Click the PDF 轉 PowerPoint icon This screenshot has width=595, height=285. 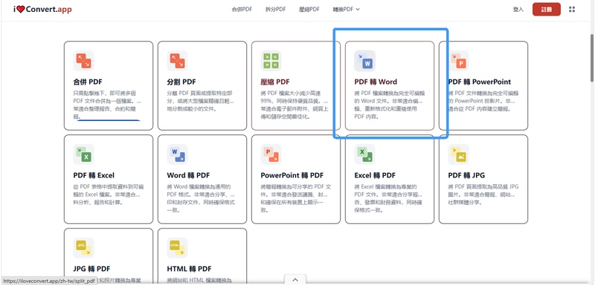coord(458,61)
